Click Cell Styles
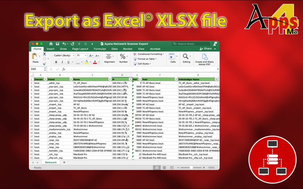 pos(142,64)
